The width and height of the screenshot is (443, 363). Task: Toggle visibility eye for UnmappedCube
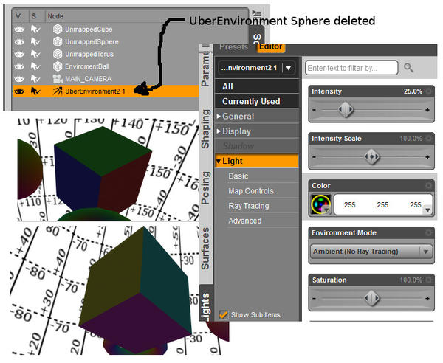point(19,29)
